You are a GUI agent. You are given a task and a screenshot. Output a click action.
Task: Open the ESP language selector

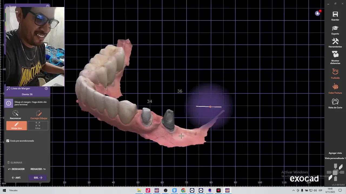point(320,190)
